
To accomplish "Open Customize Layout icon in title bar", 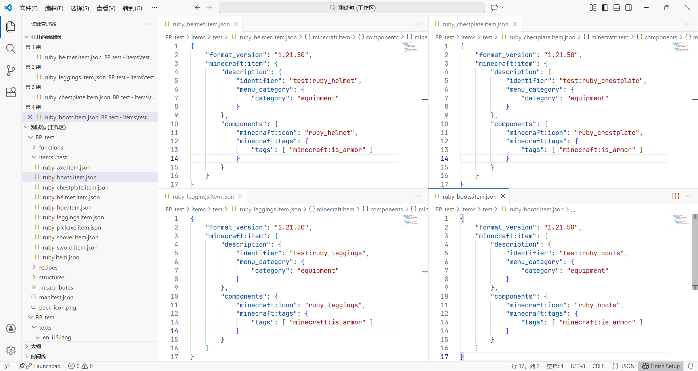I will click(x=593, y=8).
